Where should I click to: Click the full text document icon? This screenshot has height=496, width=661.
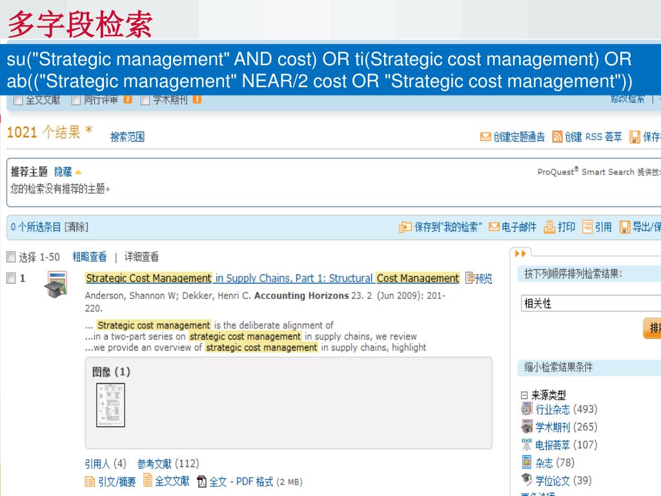148,480
